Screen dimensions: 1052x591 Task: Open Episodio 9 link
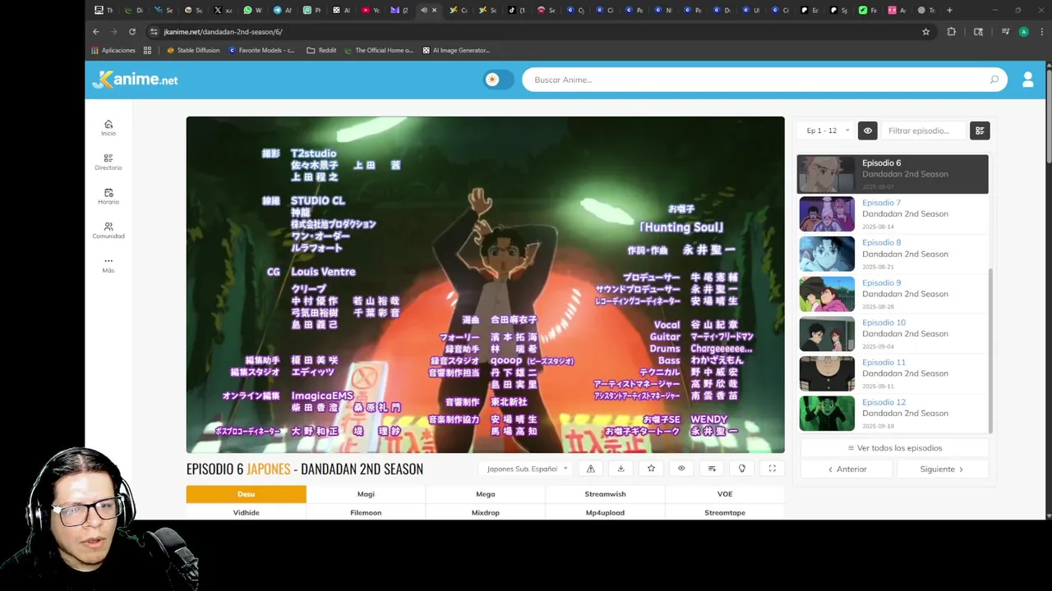881,282
